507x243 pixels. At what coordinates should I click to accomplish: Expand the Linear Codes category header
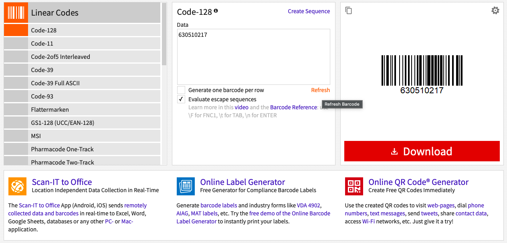click(82, 13)
